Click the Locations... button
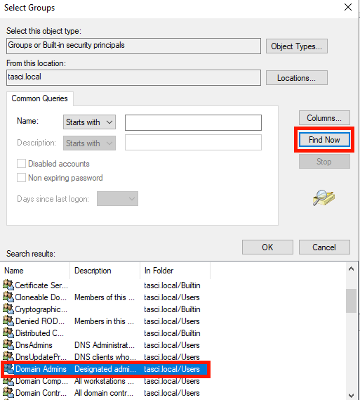This screenshot has width=360, height=400. 297,78
